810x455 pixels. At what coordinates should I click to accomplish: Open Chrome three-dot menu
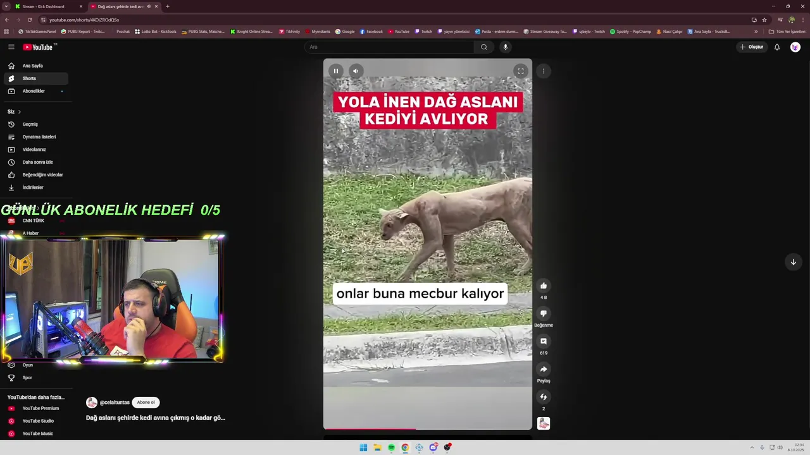[x=803, y=20]
